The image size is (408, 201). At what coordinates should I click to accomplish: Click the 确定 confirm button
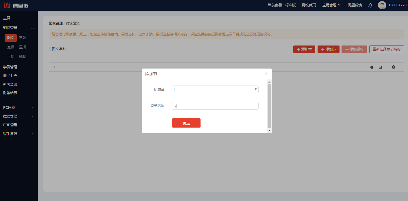coord(186,123)
